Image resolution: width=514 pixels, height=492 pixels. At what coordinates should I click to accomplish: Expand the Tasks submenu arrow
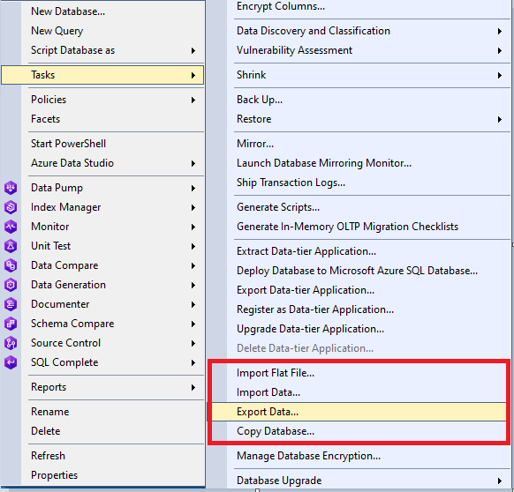[x=193, y=75]
